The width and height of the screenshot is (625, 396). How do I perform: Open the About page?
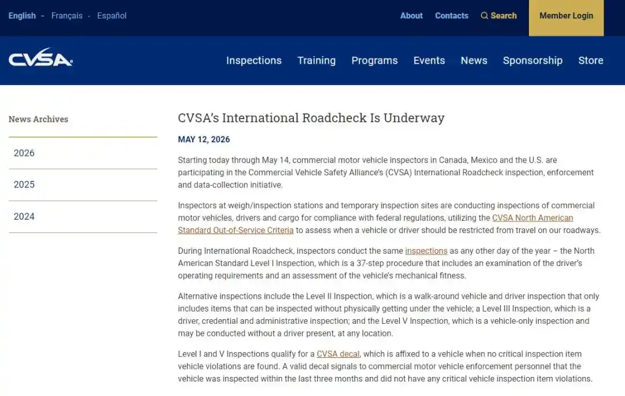point(411,16)
